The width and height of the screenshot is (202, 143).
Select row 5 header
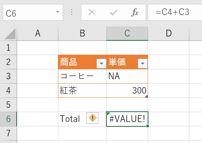[x=8, y=105]
